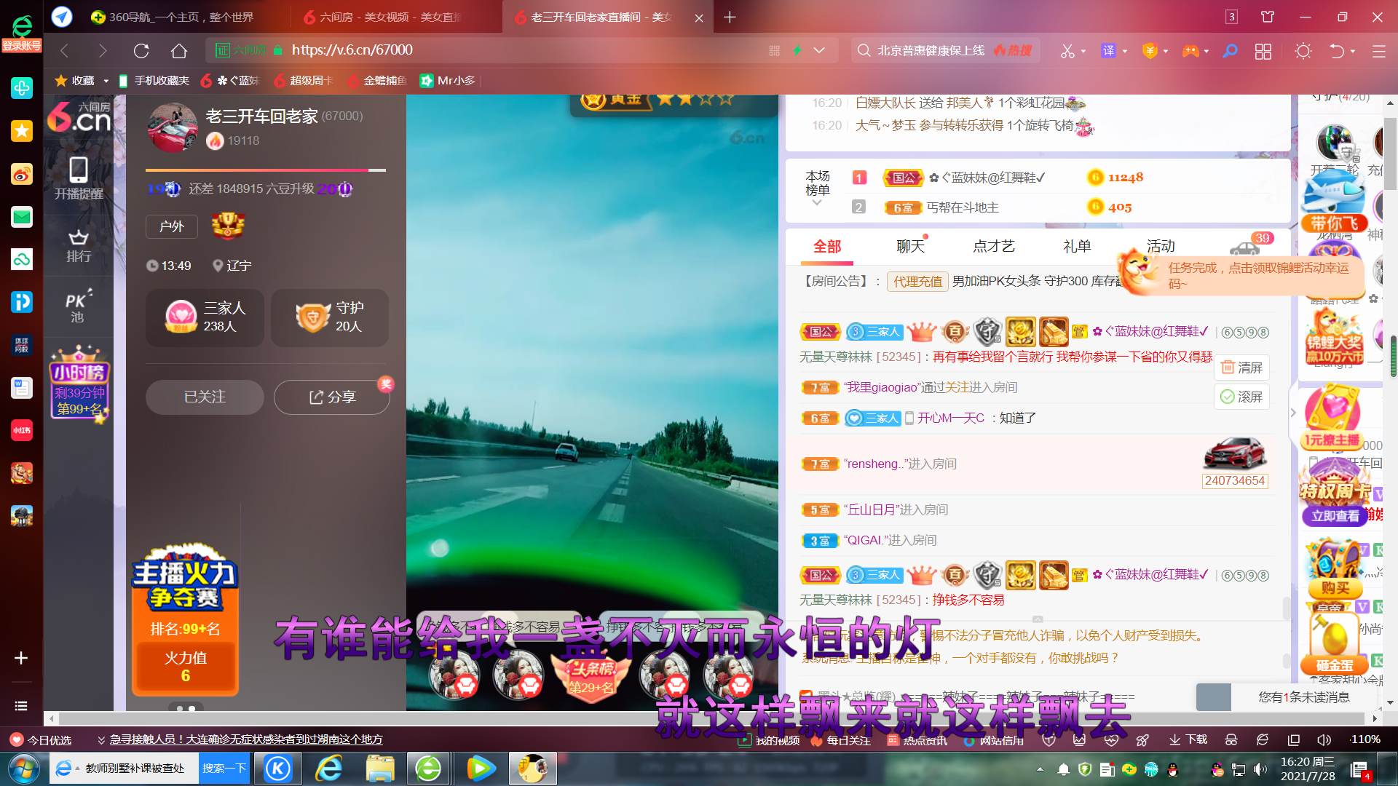This screenshot has width=1398, height=786.
Task: Open the scissors screenshot tool
Action: (1067, 50)
